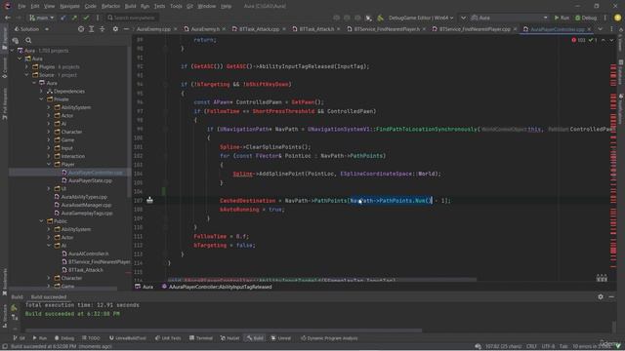
Task: Click the errors count indicator in editor
Action: [578, 40]
